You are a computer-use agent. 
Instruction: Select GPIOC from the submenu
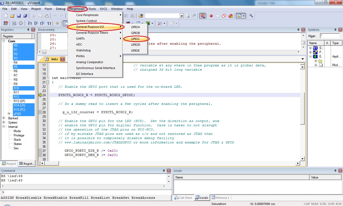coord(135,39)
